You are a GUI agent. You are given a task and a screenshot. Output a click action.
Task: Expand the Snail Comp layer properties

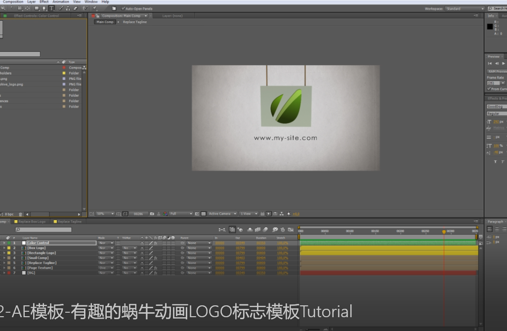[x=4, y=257]
